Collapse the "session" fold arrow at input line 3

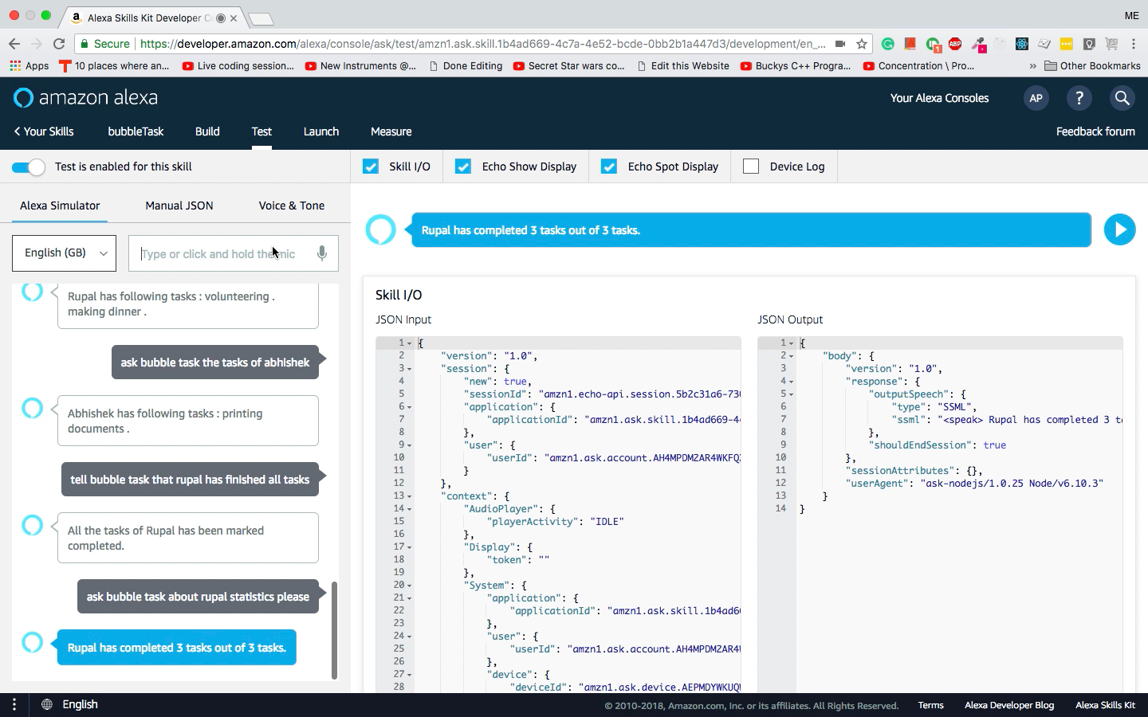coord(410,369)
